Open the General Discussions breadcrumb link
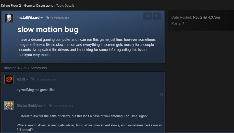 pyautogui.click(x=39, y=6)
